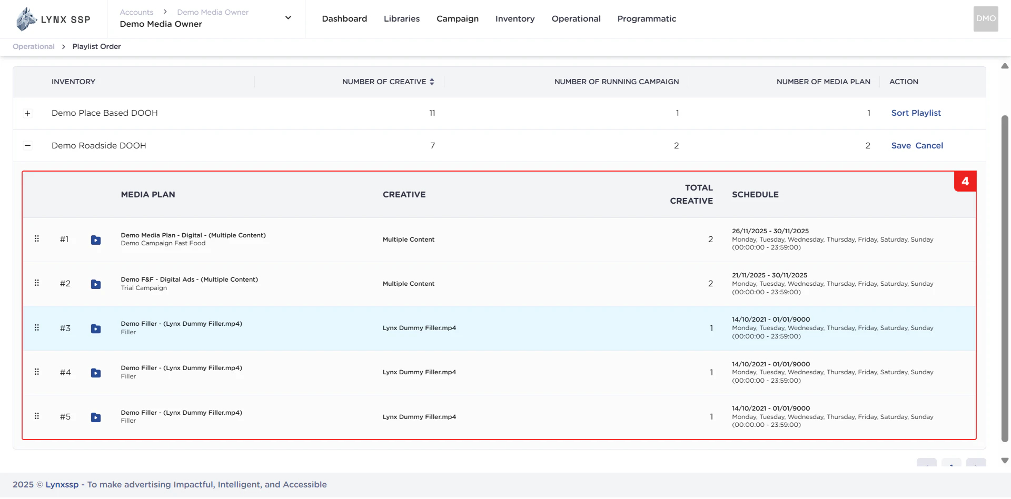This screenshot has width=1011, height=499.
Task: Open the Inventory menu
Action: [515, 19]
